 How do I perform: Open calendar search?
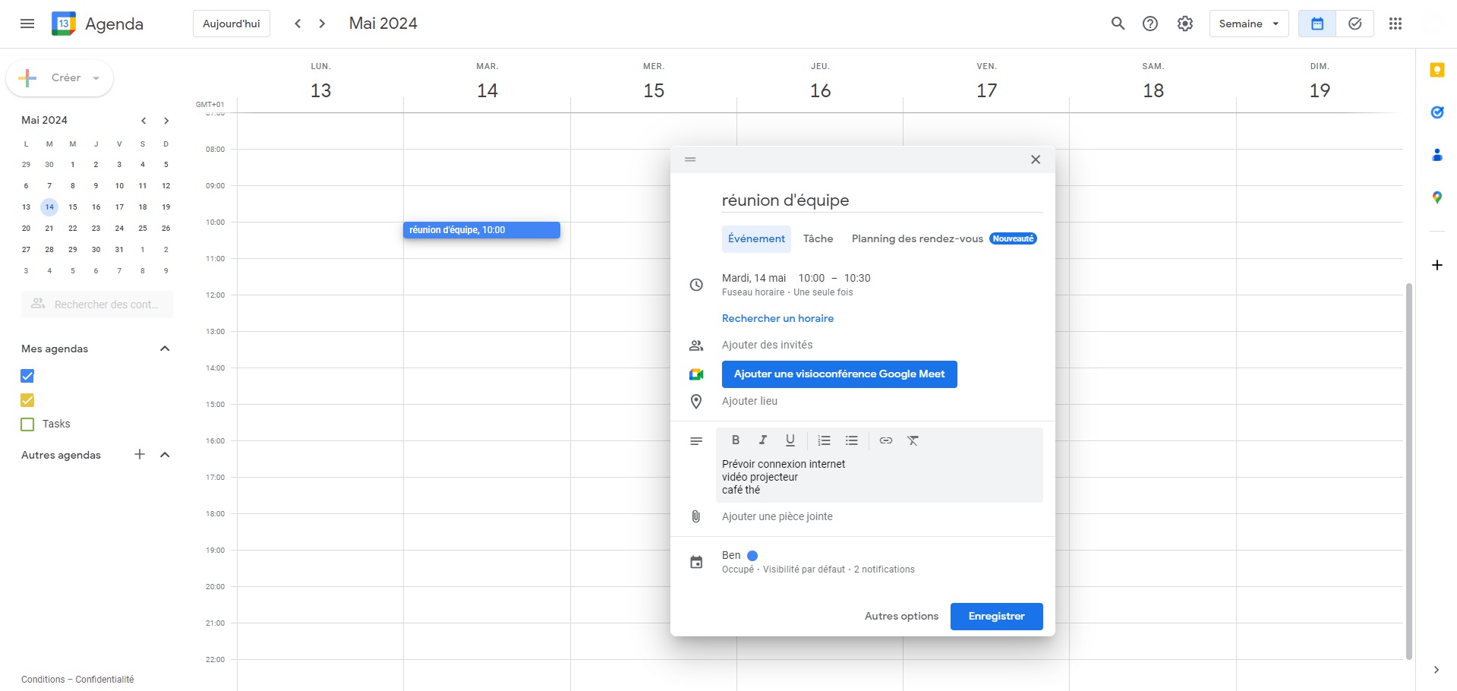pyautogui.click(x=1118, y=24)
